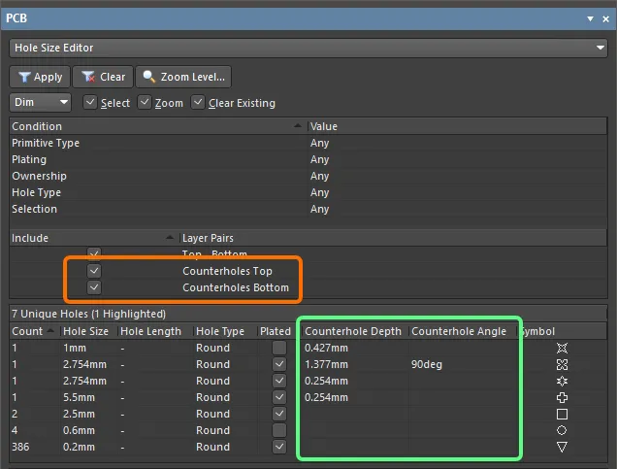This screenshot has height=469, width=617.
Task: Click the square symbol for 2.5mm hole
Action: click(x=562, y=414)
